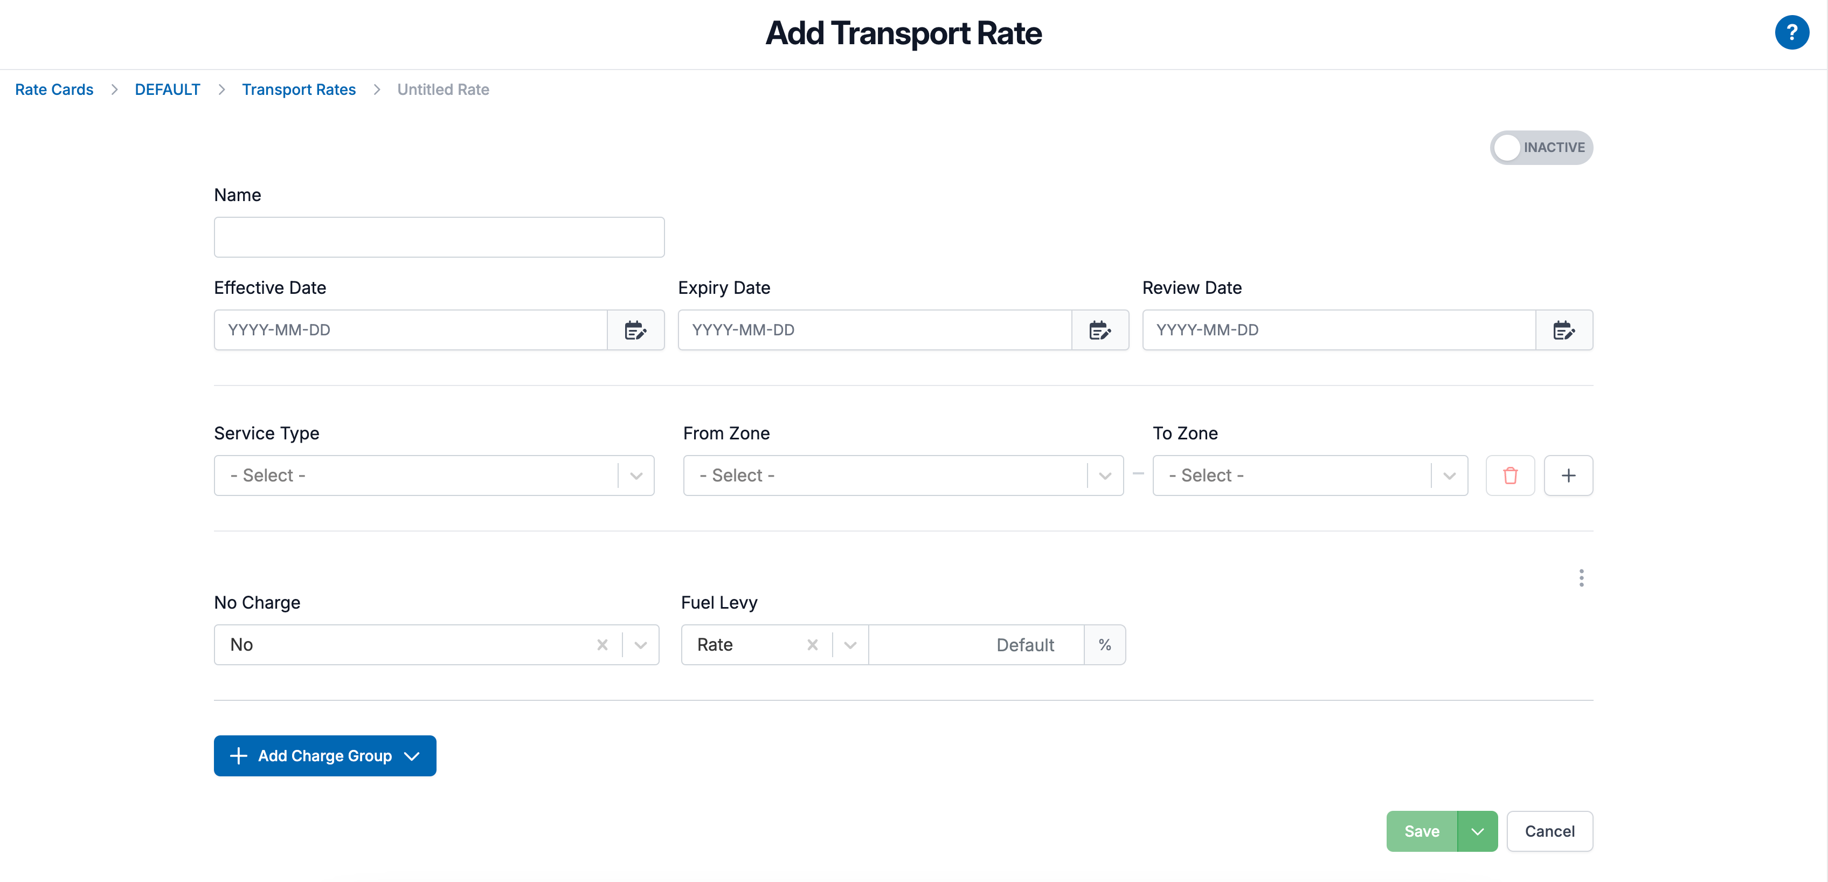This screenshot has height=882, width=1828.
Task: Cancel the transport rate creation
Action: click(1550, 831)
